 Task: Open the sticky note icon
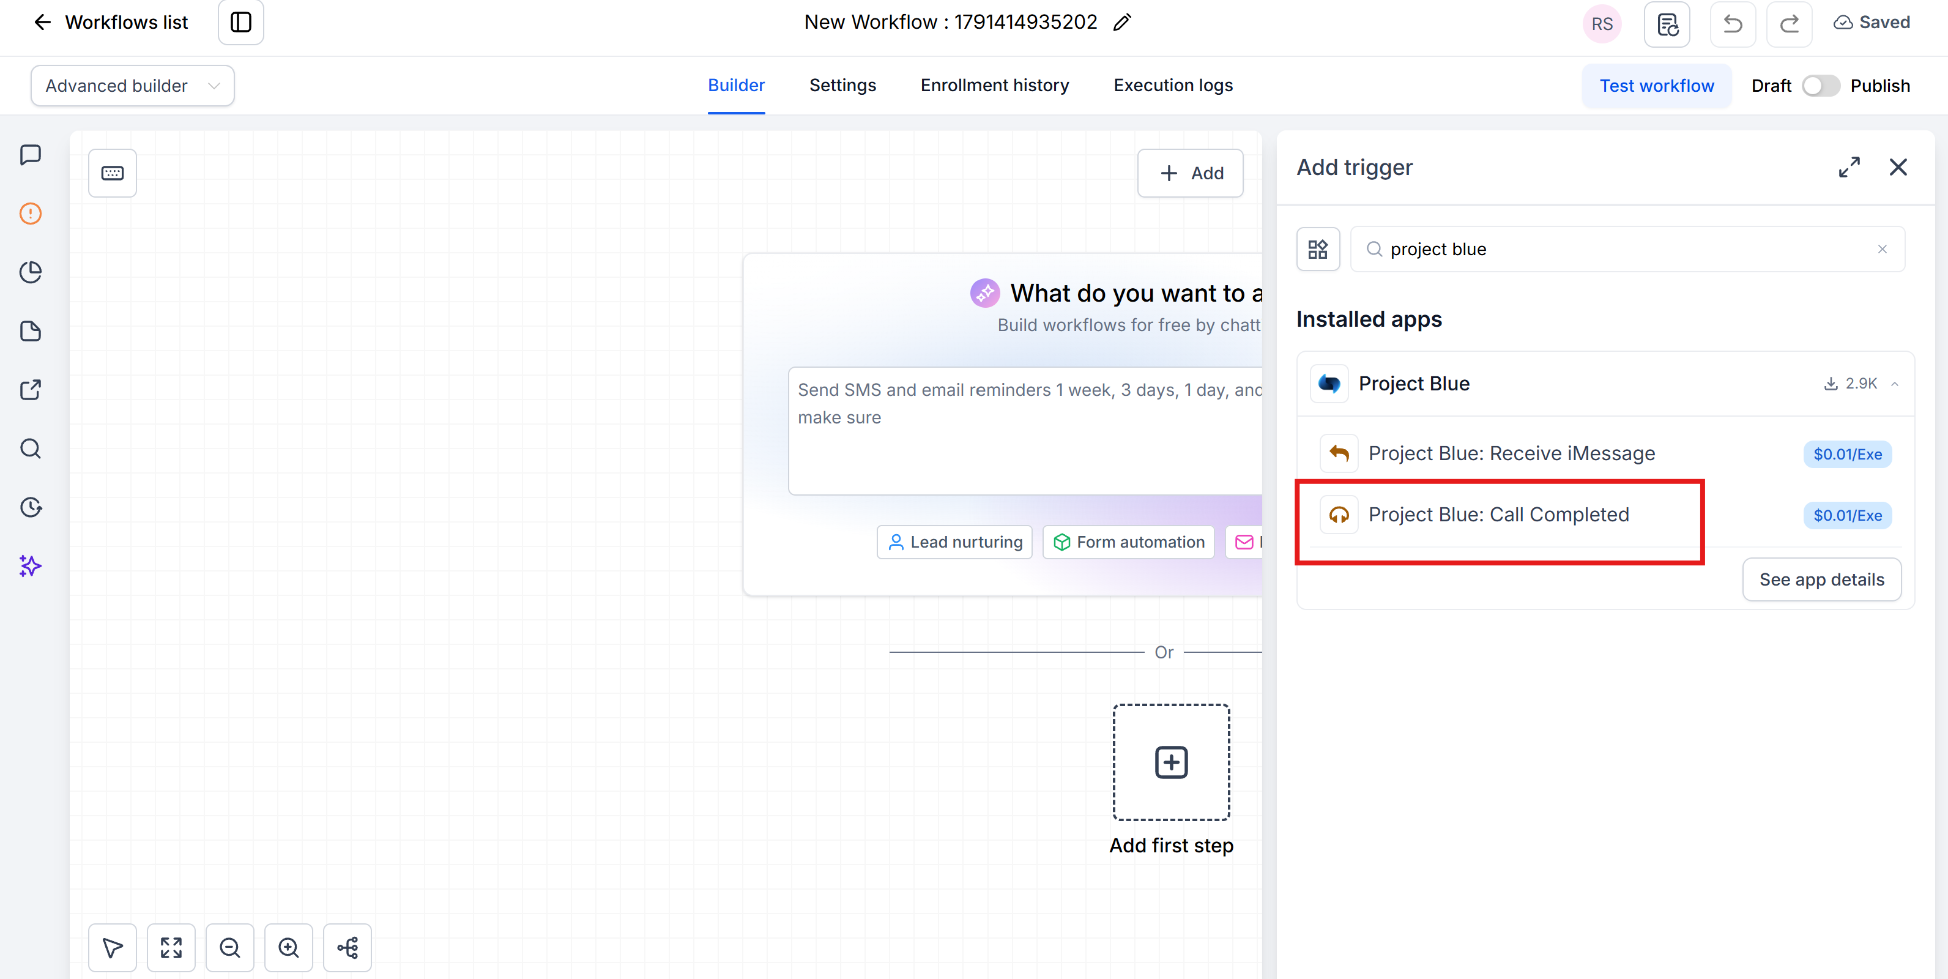point(30,332)
